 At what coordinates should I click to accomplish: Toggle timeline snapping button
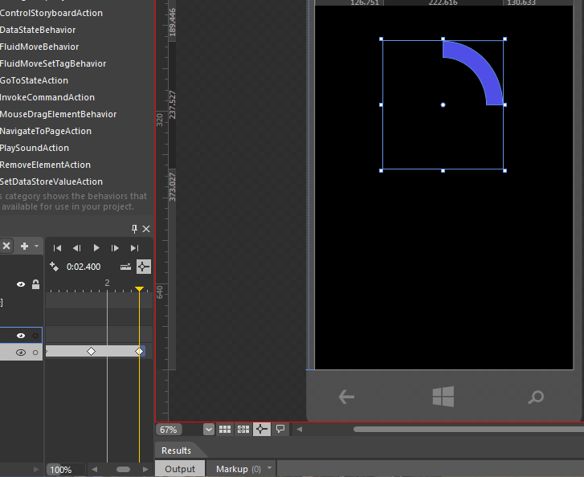click(x=144, y=267)
